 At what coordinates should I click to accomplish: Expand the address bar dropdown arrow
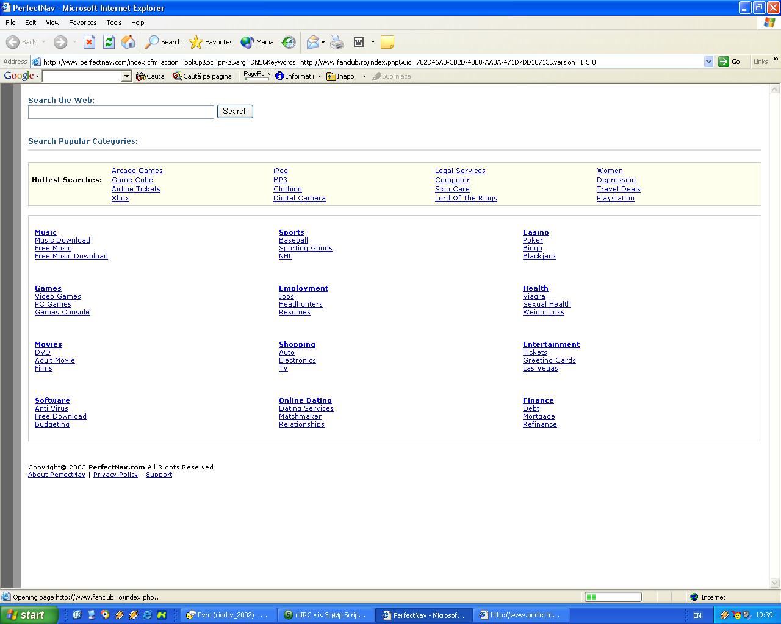[708, 62]
